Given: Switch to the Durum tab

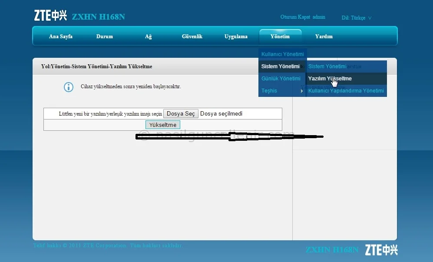Looking at the screenshot, I should (104, 36).
